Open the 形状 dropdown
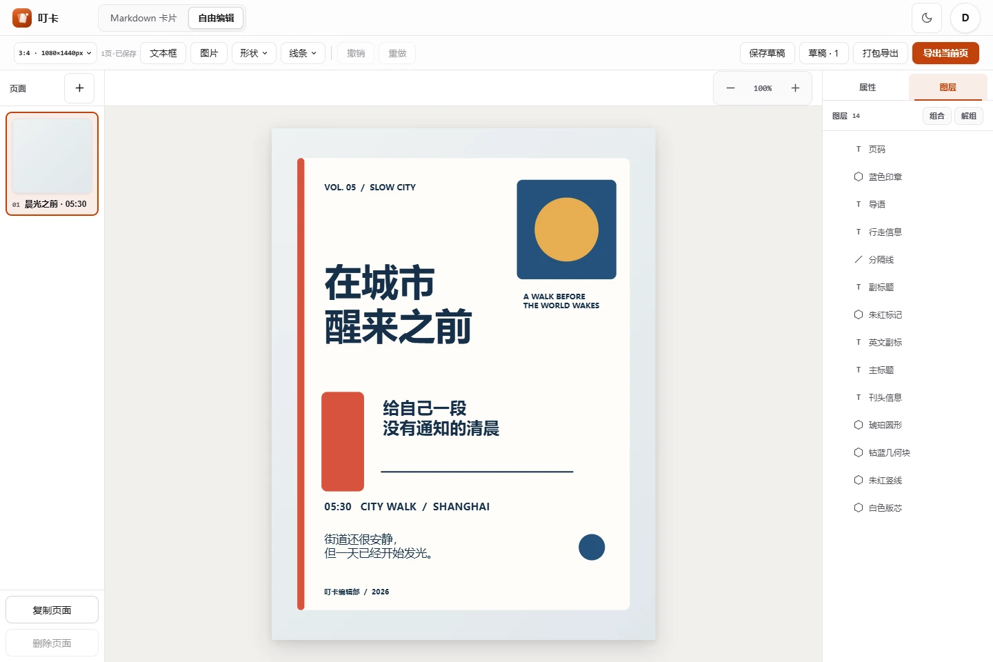Image resolution: width=993 pixels, height=662 pixels. [254, 53]
